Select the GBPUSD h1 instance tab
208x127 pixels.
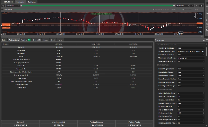pos(8,2)
